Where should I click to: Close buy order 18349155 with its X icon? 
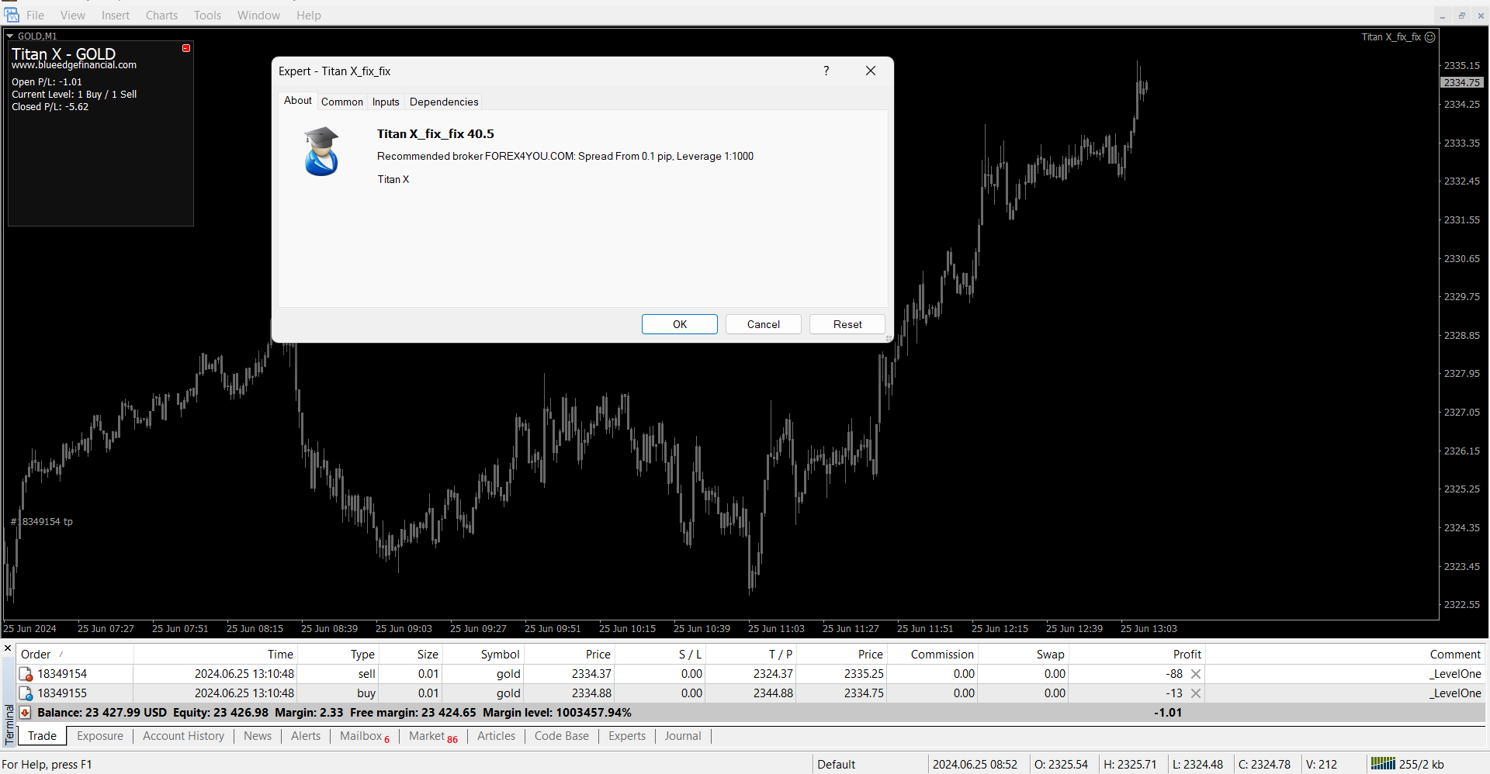point(1196,693)
